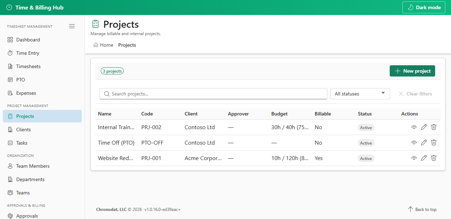The image size is (451, 219).
Task: View the Website Redesign PRJ-001 project
Action: [x=414, y=158]
